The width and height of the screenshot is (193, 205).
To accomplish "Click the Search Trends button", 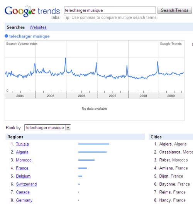I will 174,10.
